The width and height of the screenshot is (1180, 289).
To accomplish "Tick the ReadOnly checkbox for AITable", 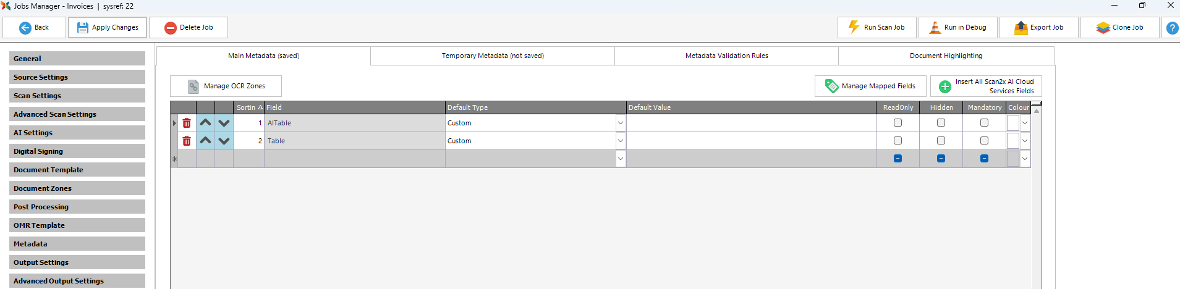I will point(898,123).
